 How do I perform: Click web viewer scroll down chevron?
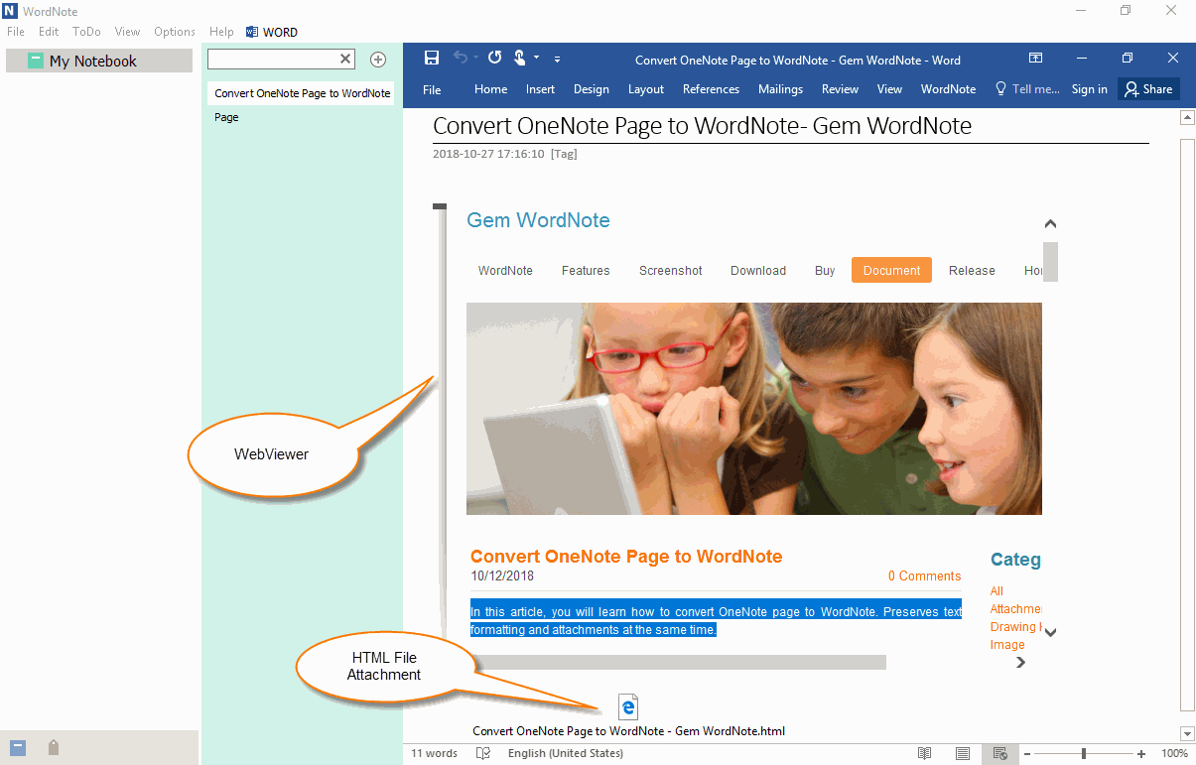click(1050, 632)
